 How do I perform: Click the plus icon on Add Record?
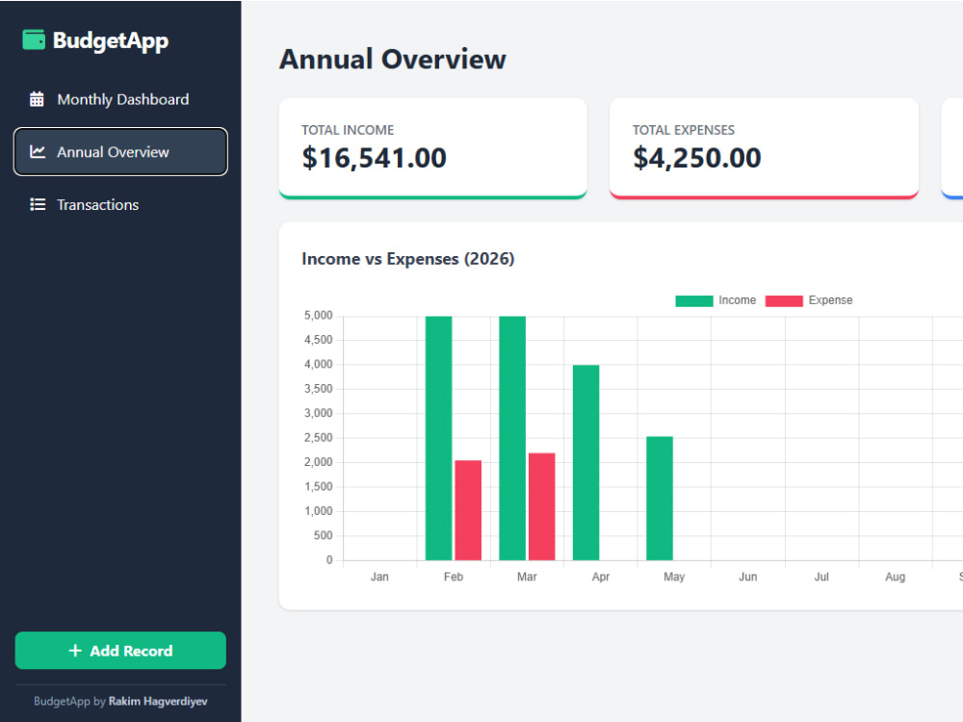pos(75,650)
